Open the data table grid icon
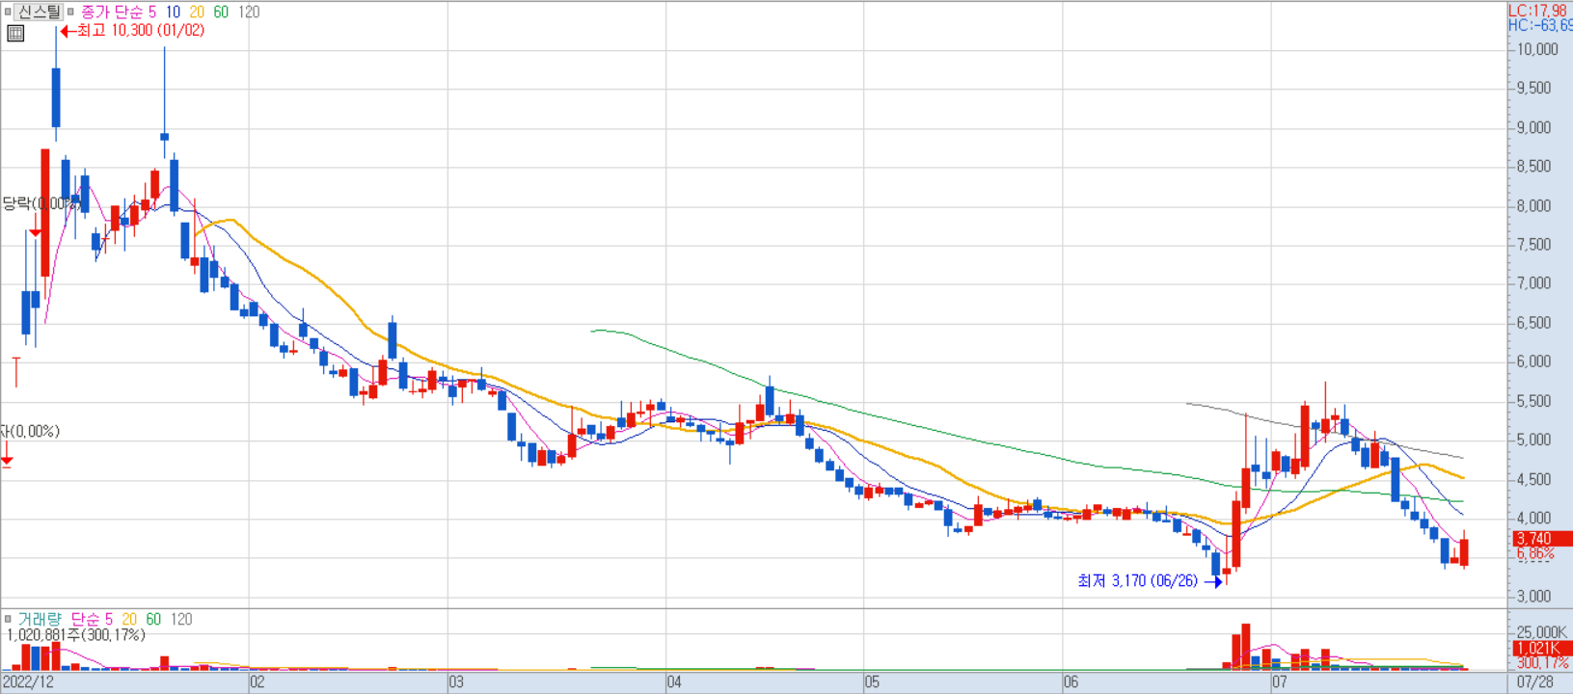Viewport: 1573px width, 694px height. click(15, 33)
